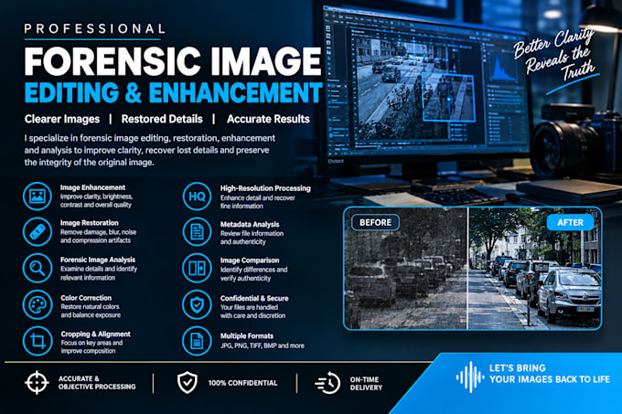622x414 pixels.
Task: Click the white waveform icon in blue banner
Action: 470,377
